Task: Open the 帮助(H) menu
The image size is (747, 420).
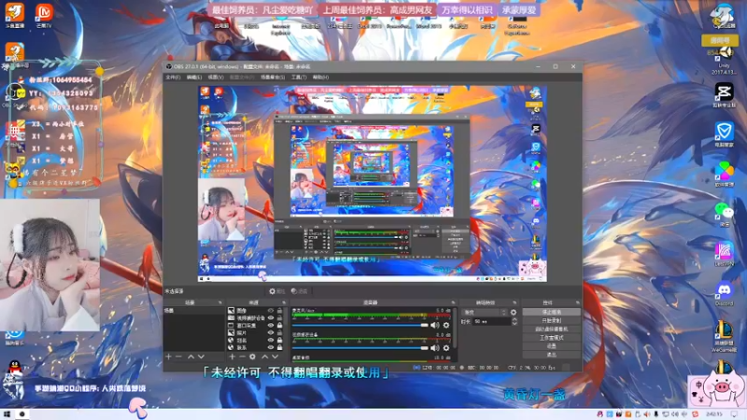Action: 320,77
